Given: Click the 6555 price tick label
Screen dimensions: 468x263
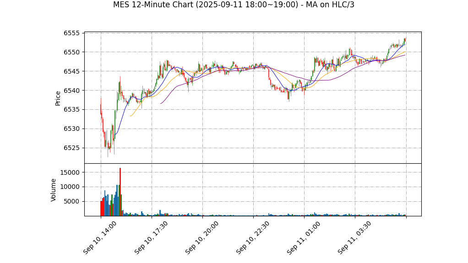Looking at the screenshot, I should point(72,33).
